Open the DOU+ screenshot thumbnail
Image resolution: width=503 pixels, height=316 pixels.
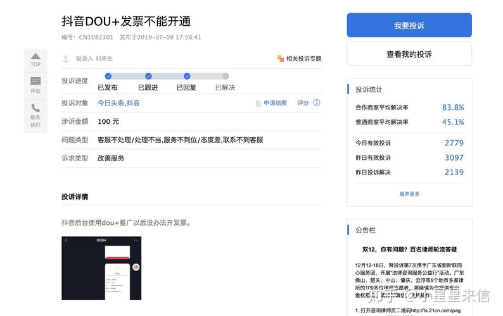pyautogui.click(x=101, y=269)
